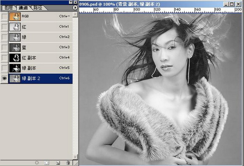The height and width of the screenshot is (166, 244).
Task: Toggle visibility of the 绿 channel
Action: 4,37
